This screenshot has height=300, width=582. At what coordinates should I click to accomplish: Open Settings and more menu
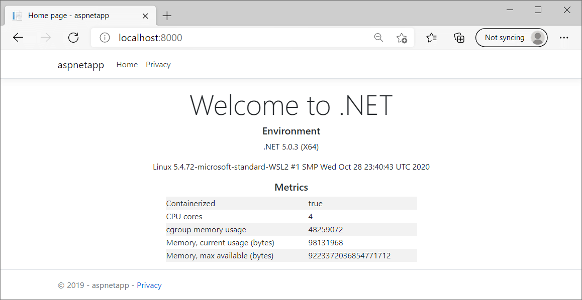tap(564, 38)
